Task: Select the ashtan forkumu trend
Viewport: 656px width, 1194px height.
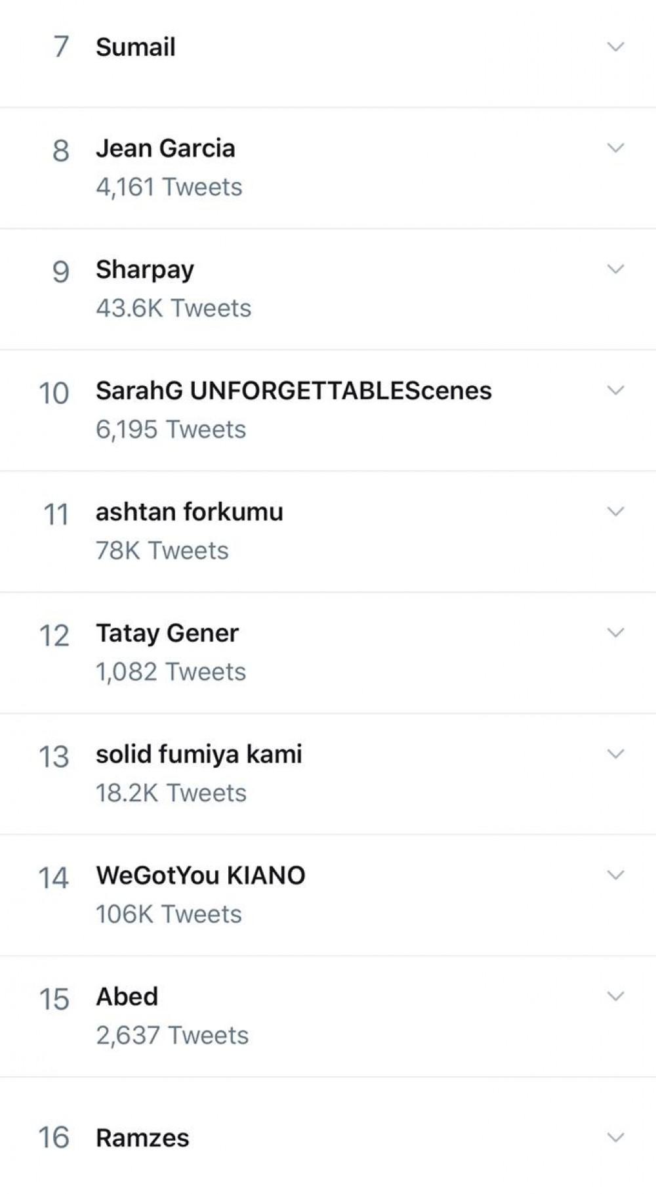Action: (x=189, y=512)
